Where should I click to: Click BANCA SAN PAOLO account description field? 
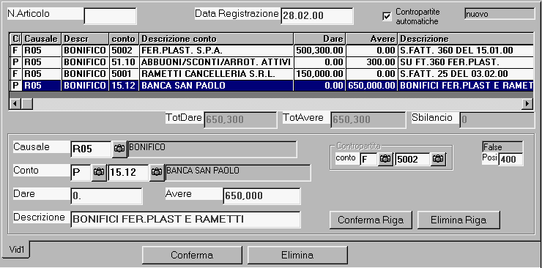pyautogui.click(x=238, y=172)
